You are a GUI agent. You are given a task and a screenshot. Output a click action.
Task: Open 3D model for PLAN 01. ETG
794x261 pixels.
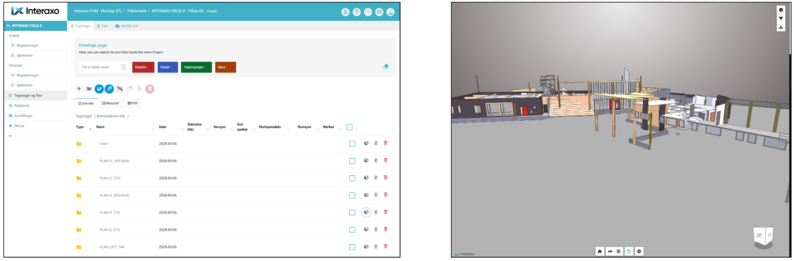[x=366, y=212]
